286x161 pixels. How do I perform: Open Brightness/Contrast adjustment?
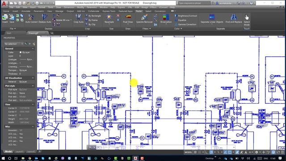pos(186,16)
